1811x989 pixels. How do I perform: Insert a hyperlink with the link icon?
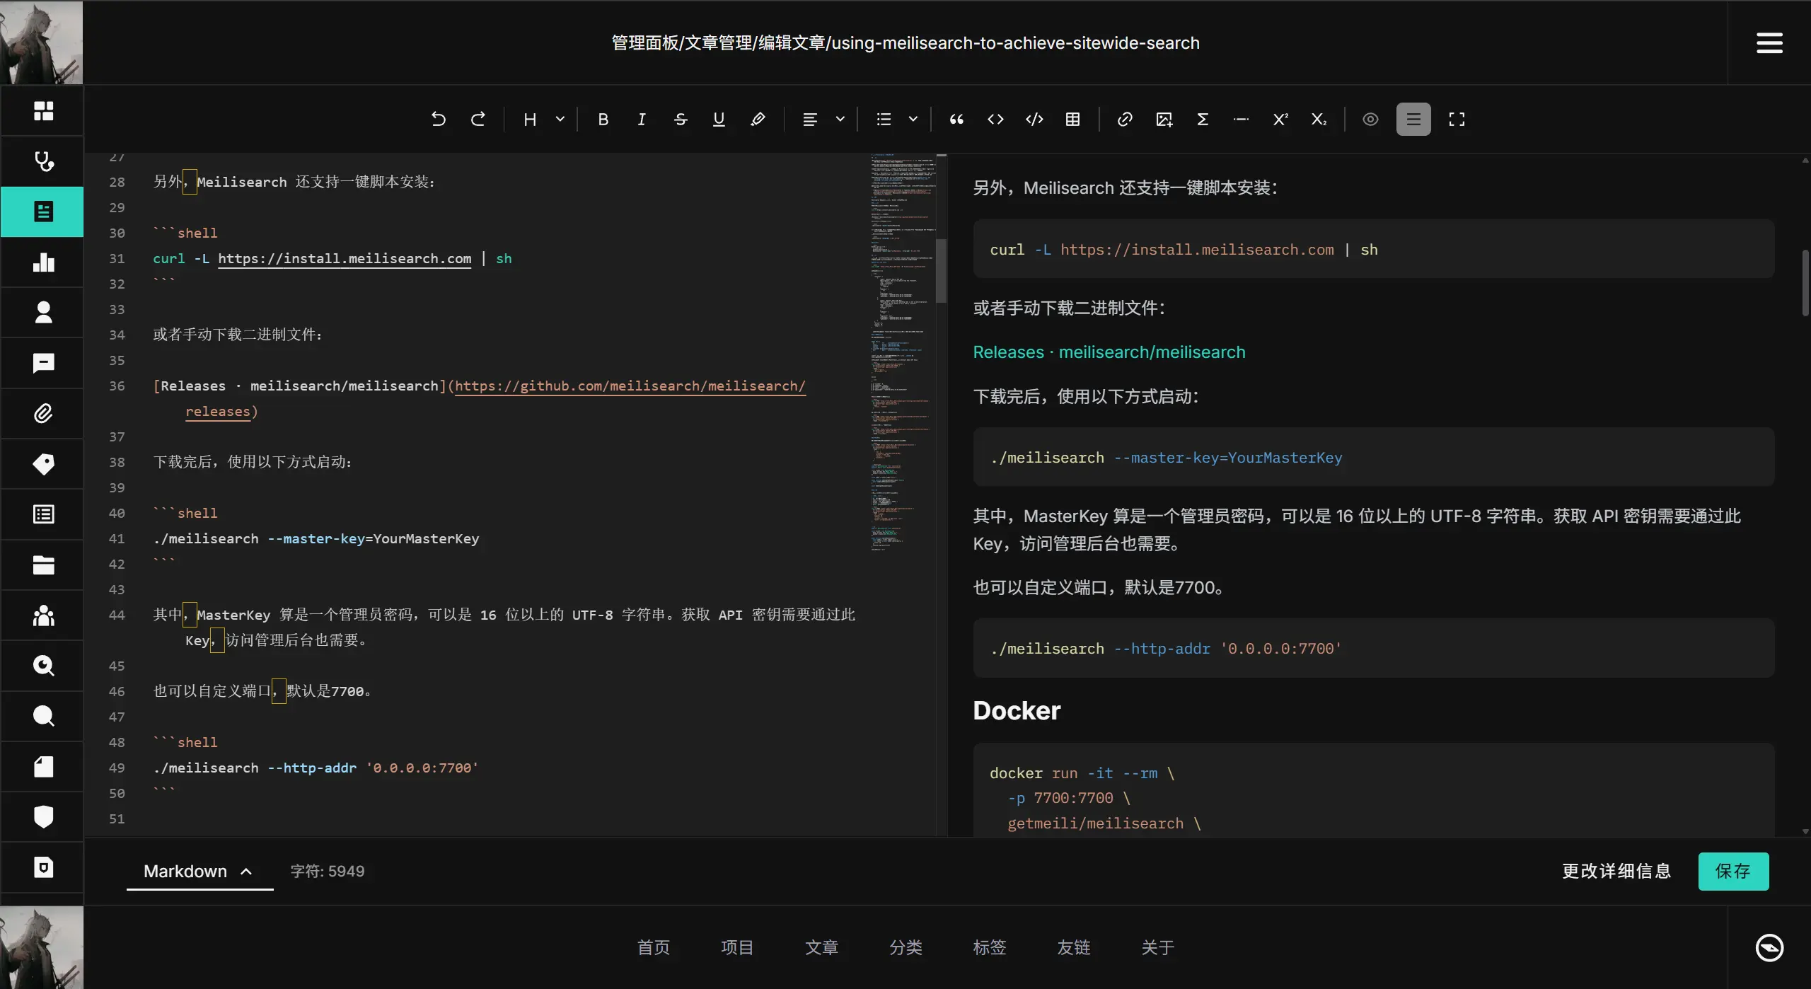(1125, 120)
